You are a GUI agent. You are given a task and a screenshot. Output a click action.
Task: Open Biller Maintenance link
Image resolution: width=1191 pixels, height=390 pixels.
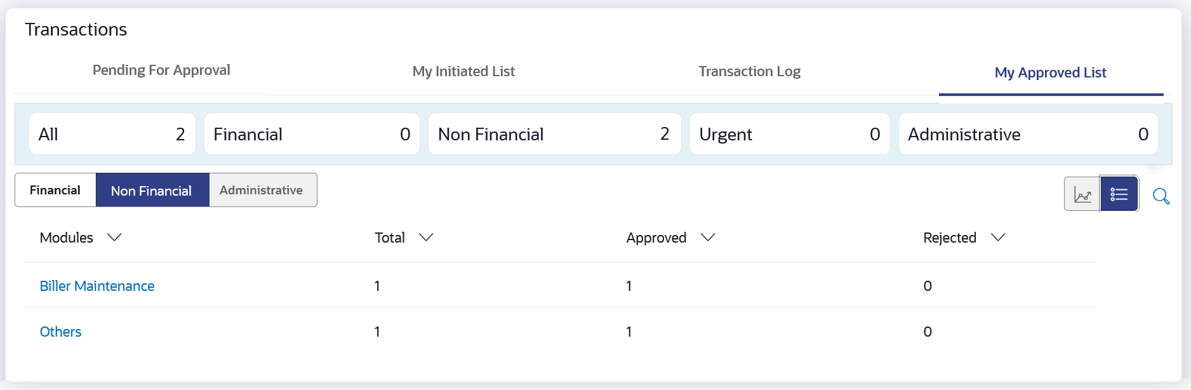tap(97, 286)
